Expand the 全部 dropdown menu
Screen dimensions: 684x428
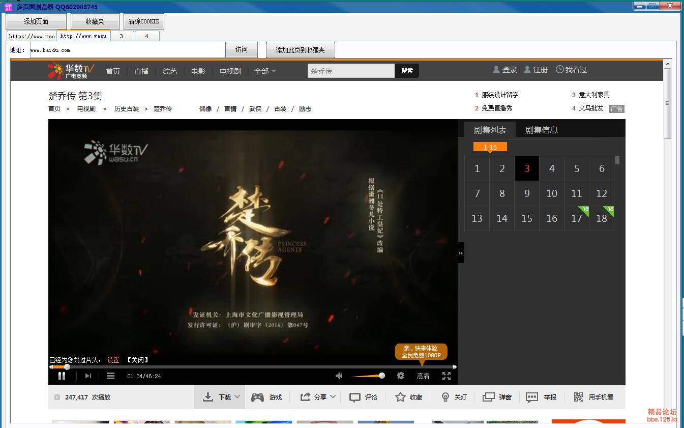click(264, 71)
